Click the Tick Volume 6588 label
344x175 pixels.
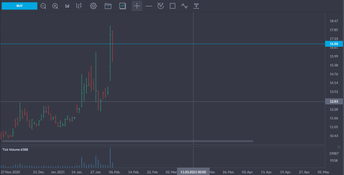point(15,150)
